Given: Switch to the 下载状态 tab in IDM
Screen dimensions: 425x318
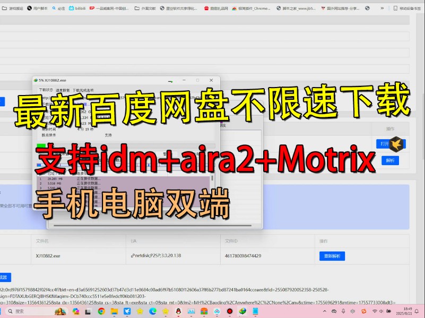Looking at the screenshot, I should tap(46, 90).
